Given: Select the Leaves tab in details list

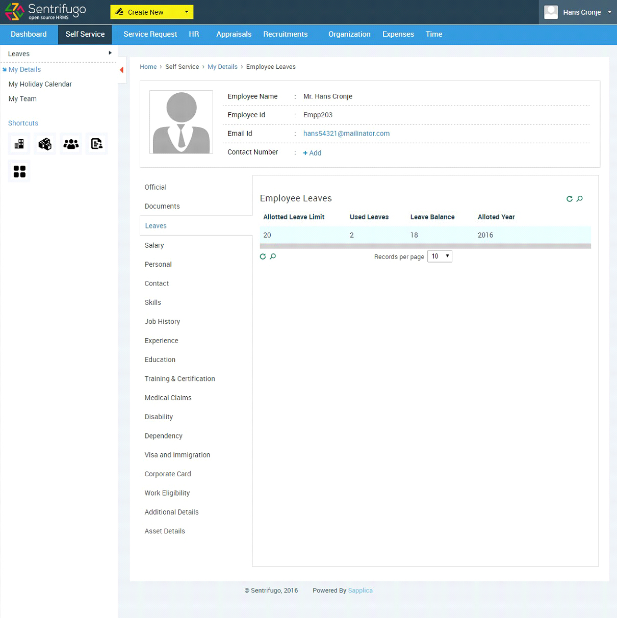Looking at the screenshot, I should pos(196,225).
